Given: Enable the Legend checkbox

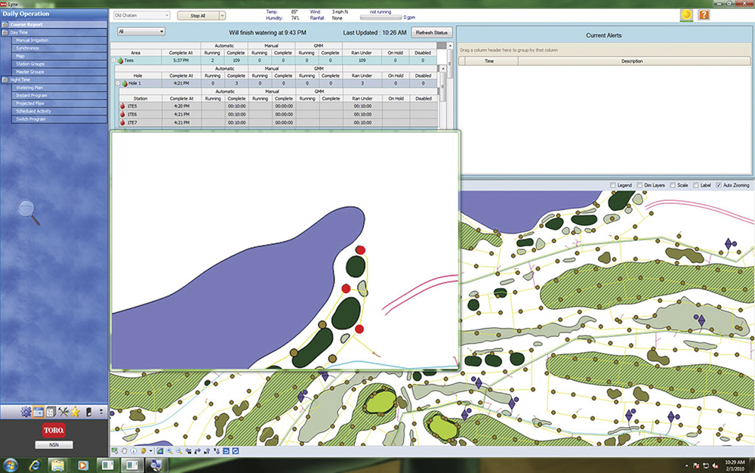Looking at the screenshot, I should (612, 185).
